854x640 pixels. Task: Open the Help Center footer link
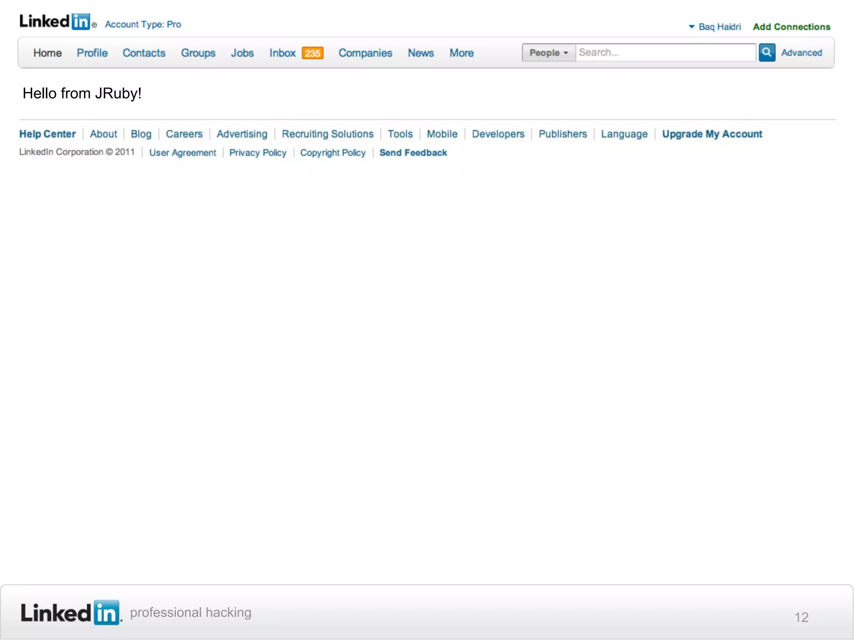pos(48,134)
